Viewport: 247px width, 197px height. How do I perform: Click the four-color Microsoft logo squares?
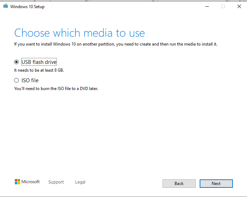click(17, 182)
